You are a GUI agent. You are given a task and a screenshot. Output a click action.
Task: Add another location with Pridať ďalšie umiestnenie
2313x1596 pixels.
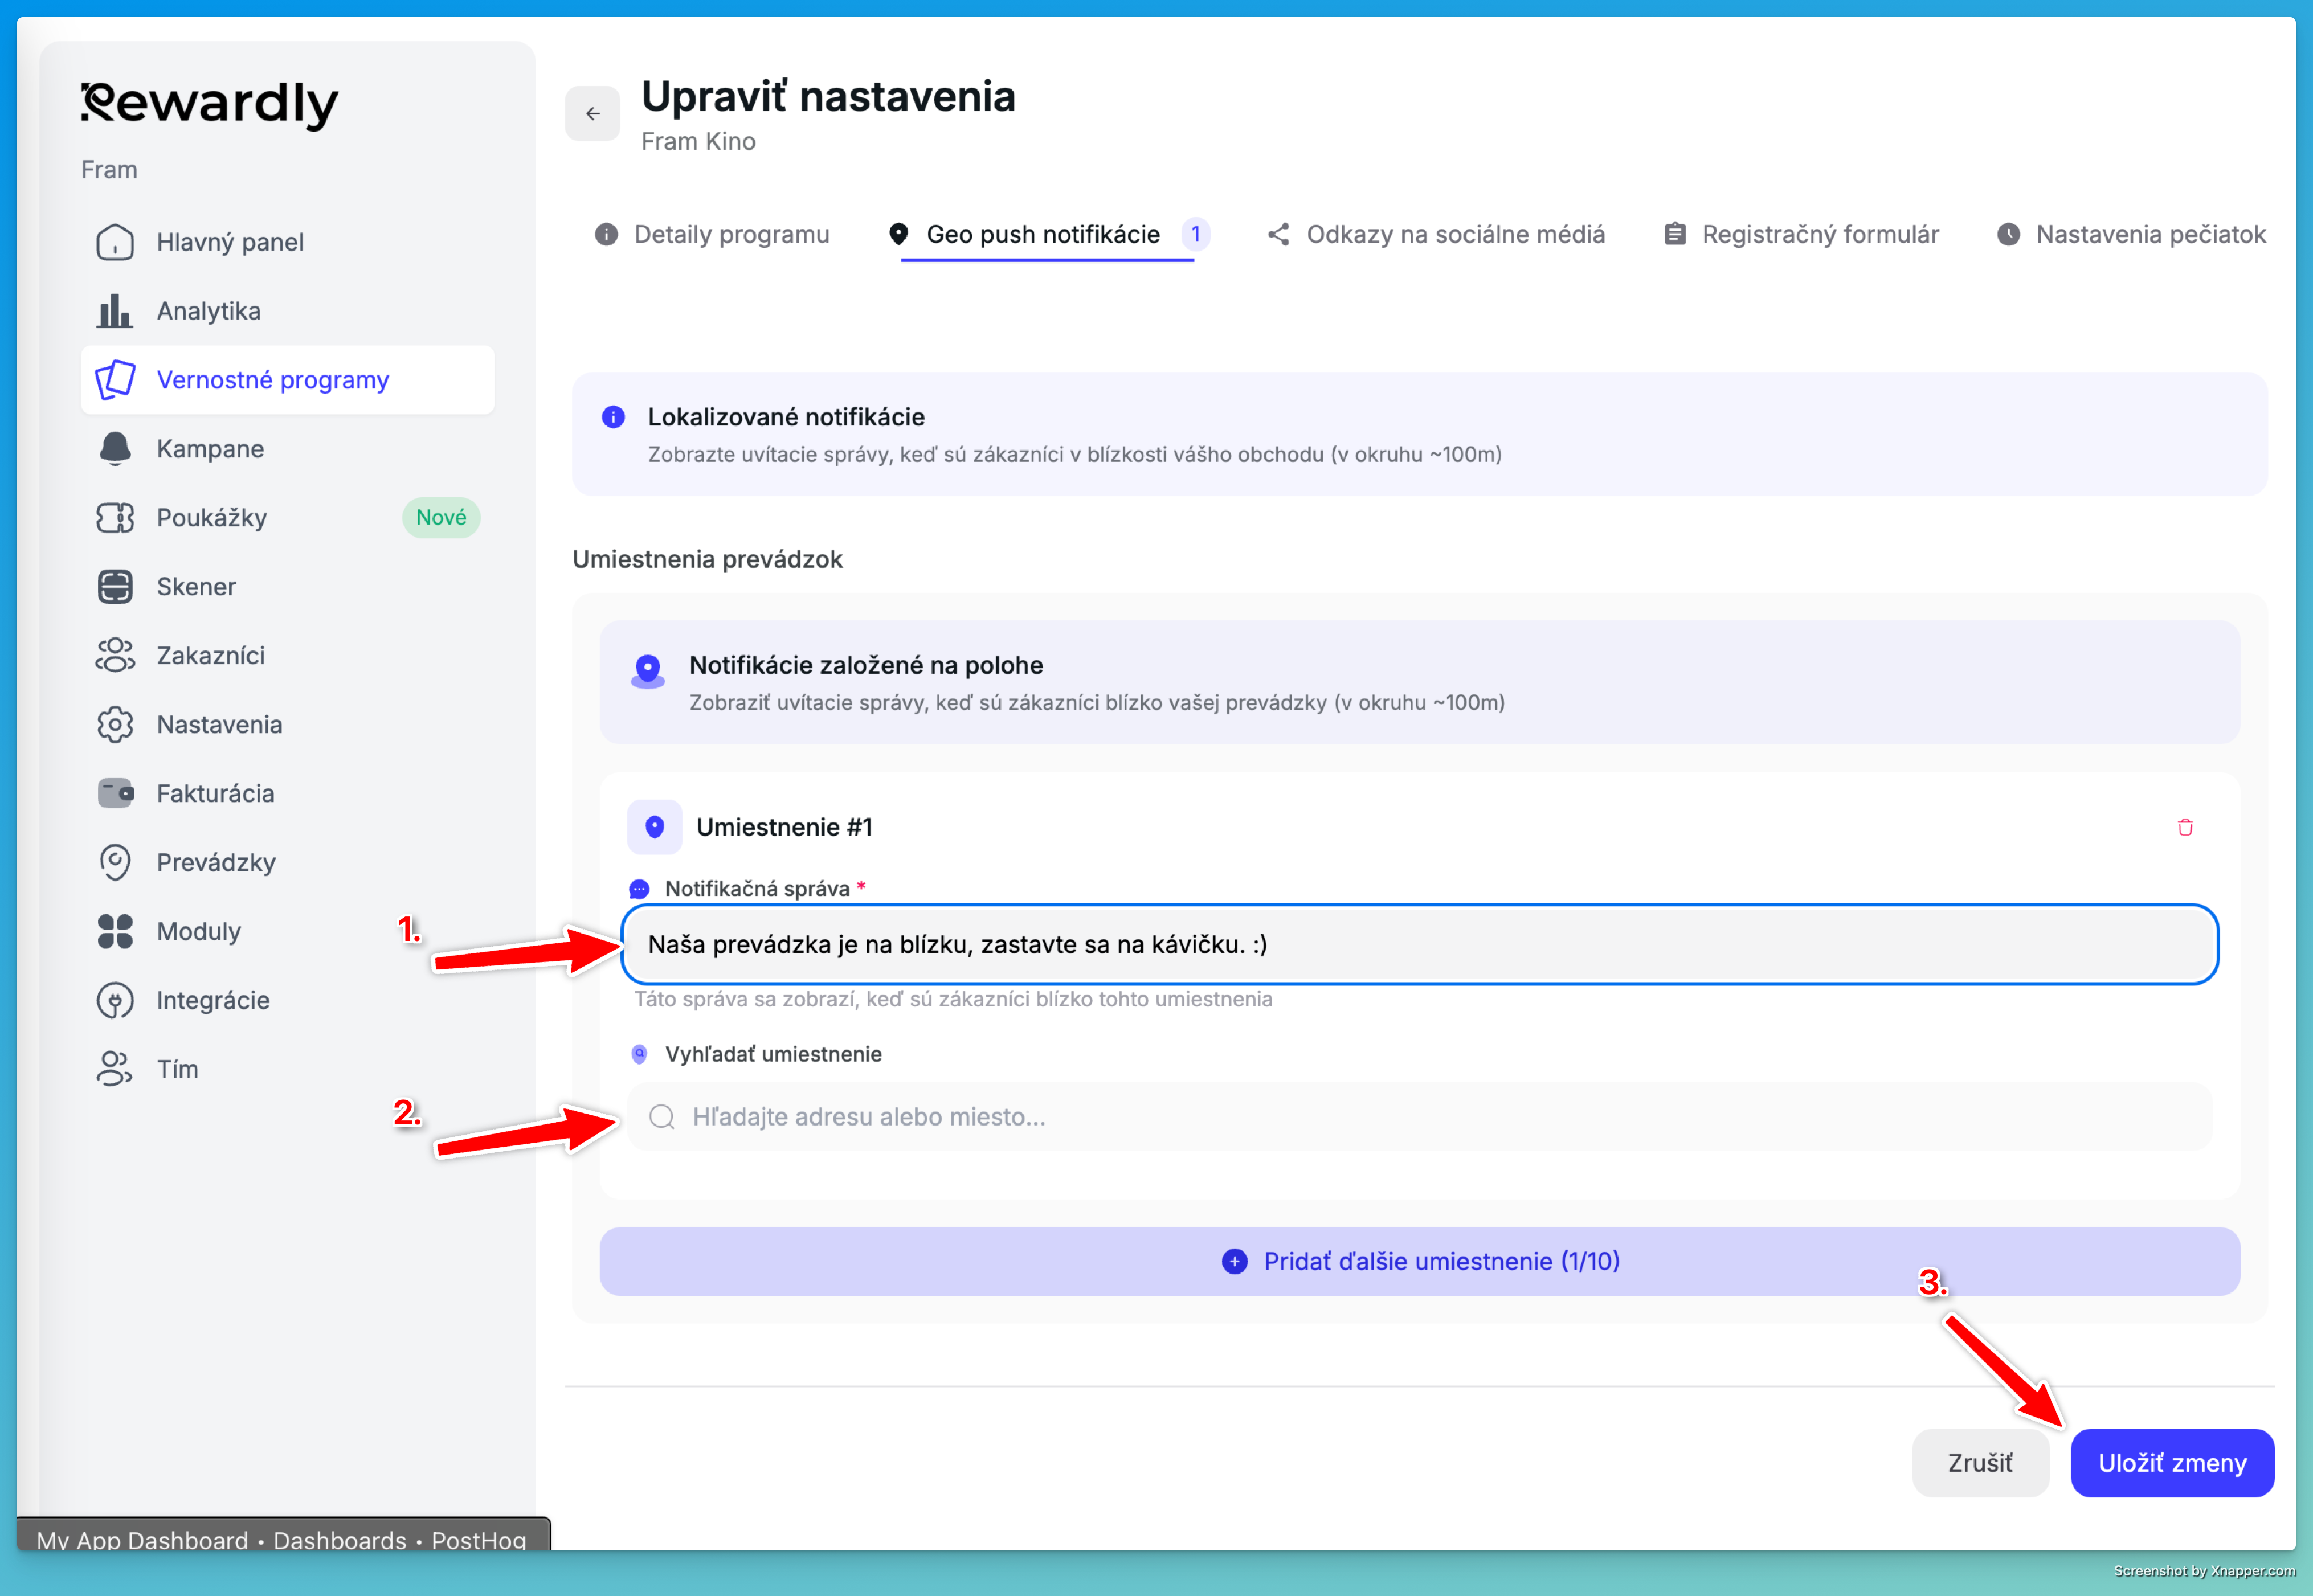[1420, 1262]
